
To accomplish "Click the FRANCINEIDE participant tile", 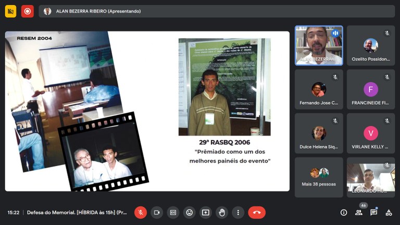I will click(x=370, y=90).
